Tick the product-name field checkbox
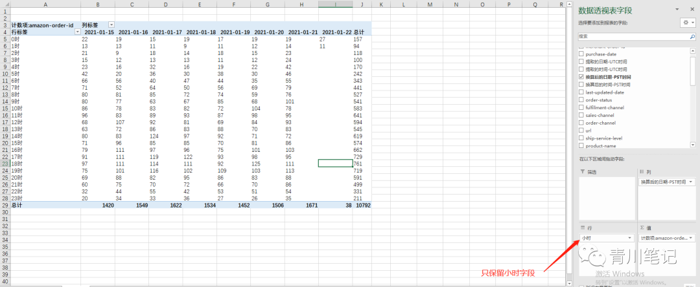 coord(581,145)
